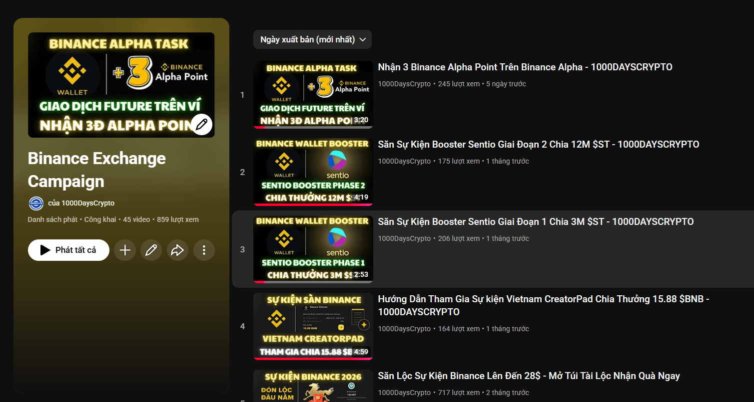Click the '859 lượt xem' playlist stat
Screen dimensions: 754x402
click(178, 219)
